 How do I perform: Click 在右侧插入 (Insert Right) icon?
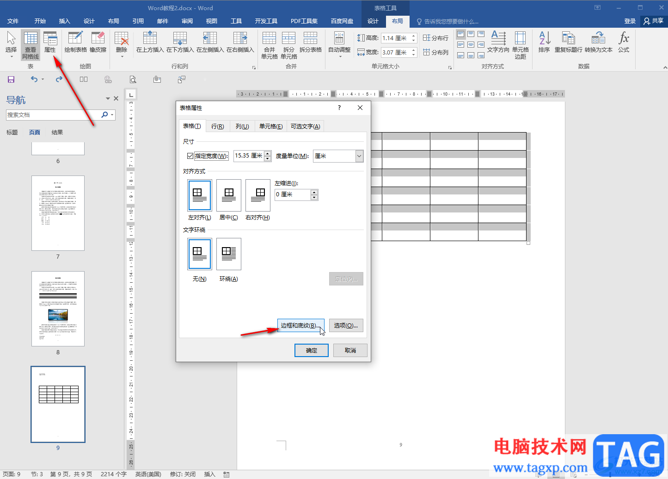pyautogui.click(x=240, y=42)
